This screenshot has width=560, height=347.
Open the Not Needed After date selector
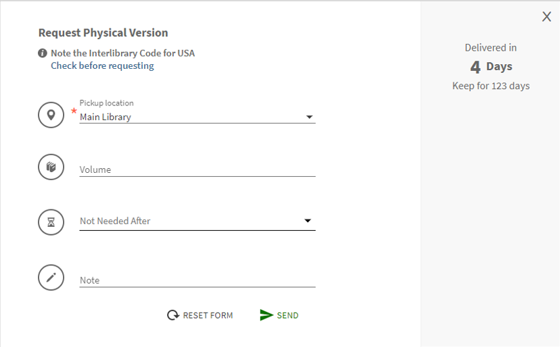pyautogui.click(x=189, y=221)
